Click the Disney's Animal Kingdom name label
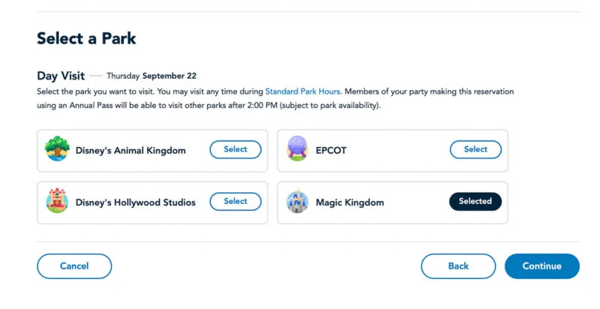Screen dimensions: 600x309 [x=130, y=150]
